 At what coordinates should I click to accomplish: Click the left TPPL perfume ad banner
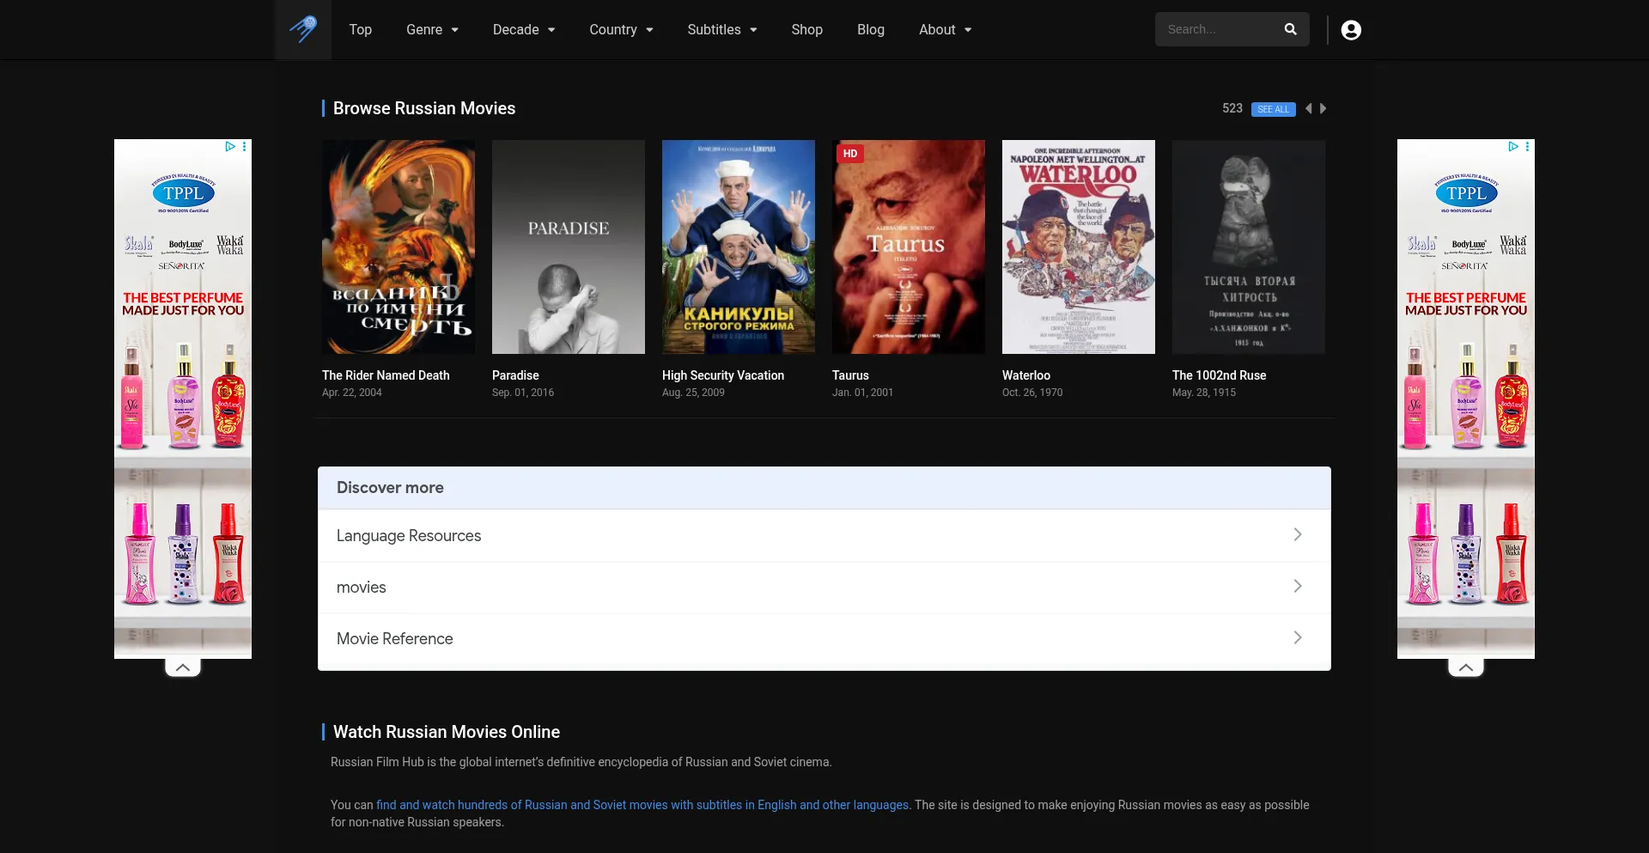(183, 399)
